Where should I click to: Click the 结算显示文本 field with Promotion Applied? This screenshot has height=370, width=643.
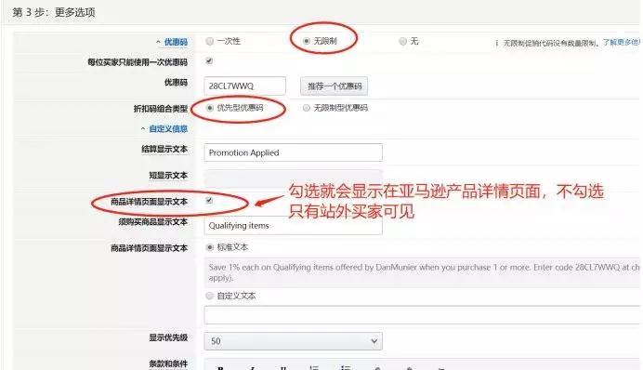pos(294,152)
